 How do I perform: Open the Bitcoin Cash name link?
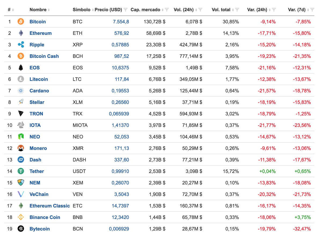pyautogui.click(x=44, y=56)
